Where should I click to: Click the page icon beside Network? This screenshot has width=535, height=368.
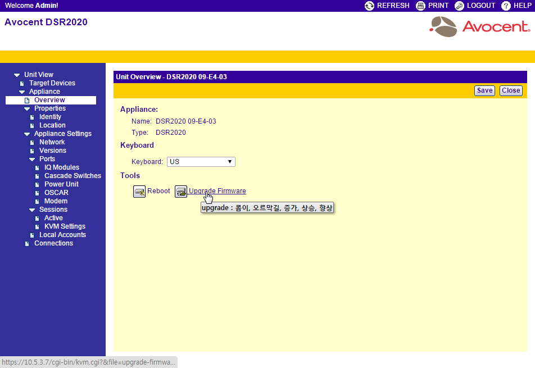[x=32, y=143]
